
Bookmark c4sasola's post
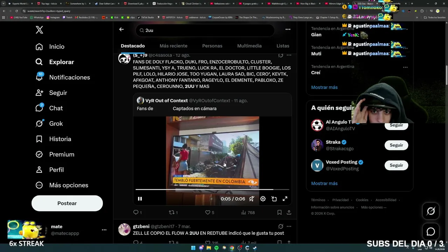(x=279, y=212)
